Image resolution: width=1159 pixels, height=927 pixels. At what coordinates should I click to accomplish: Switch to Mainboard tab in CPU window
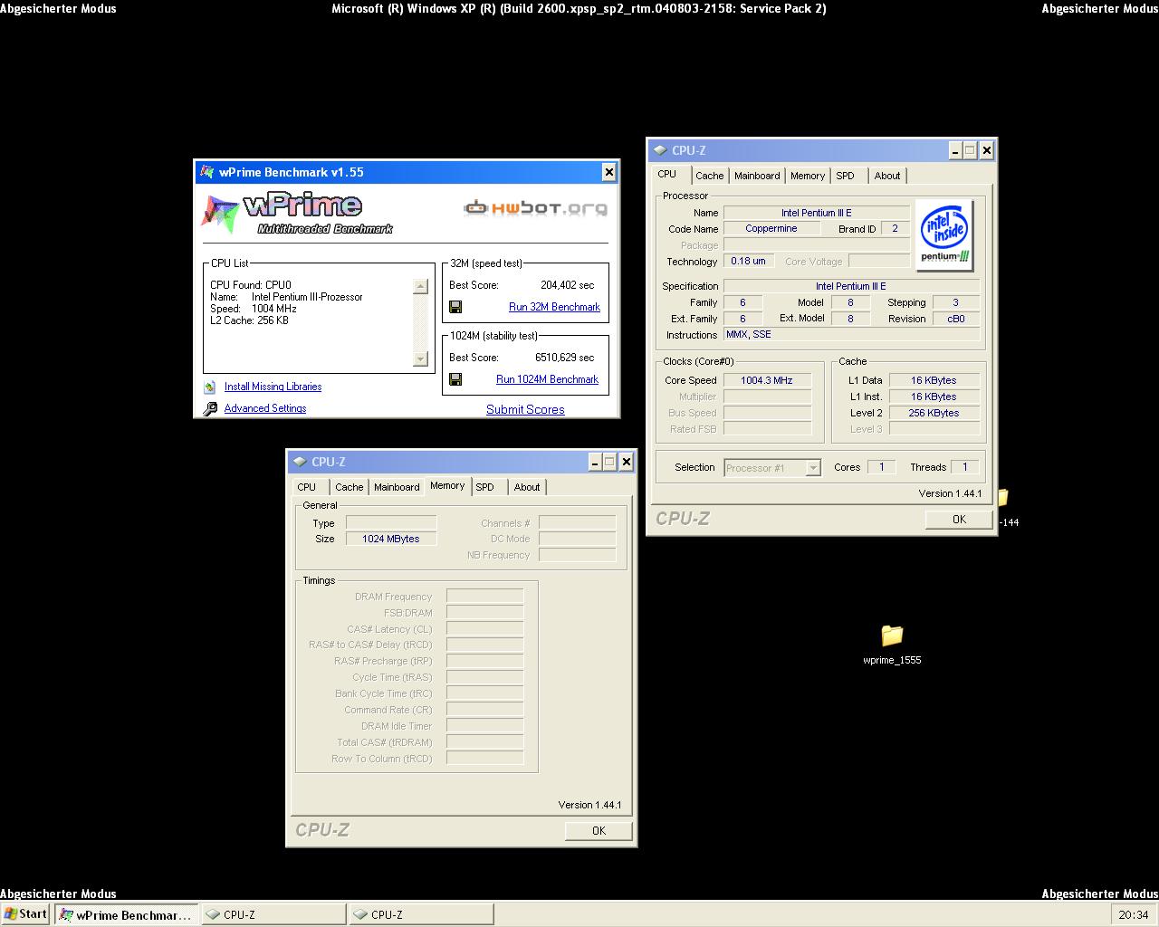point(757,176)
